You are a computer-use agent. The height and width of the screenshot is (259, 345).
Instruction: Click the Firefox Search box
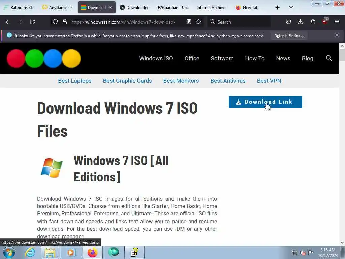click(x=239, y=22)
